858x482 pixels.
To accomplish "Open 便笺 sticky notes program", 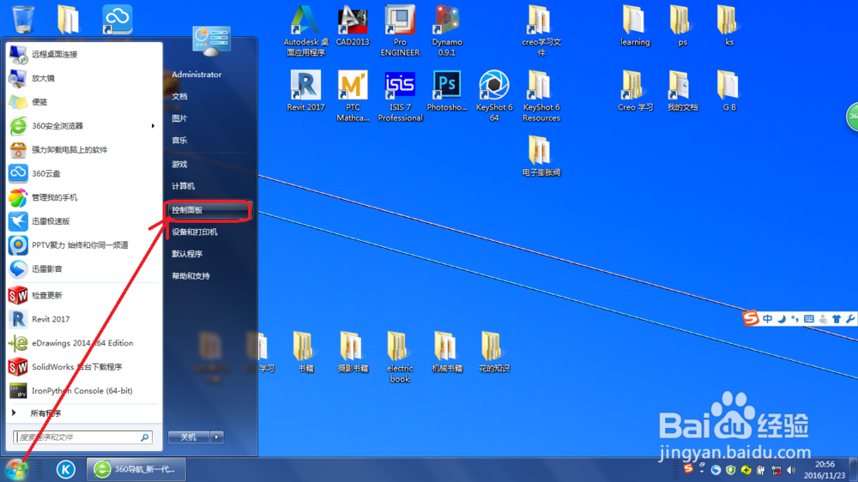I will [83, 102].
